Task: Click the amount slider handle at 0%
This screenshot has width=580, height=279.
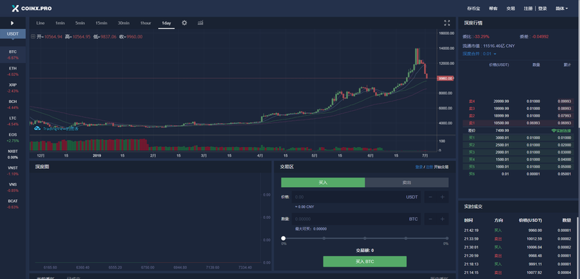Action: point(283,238)
